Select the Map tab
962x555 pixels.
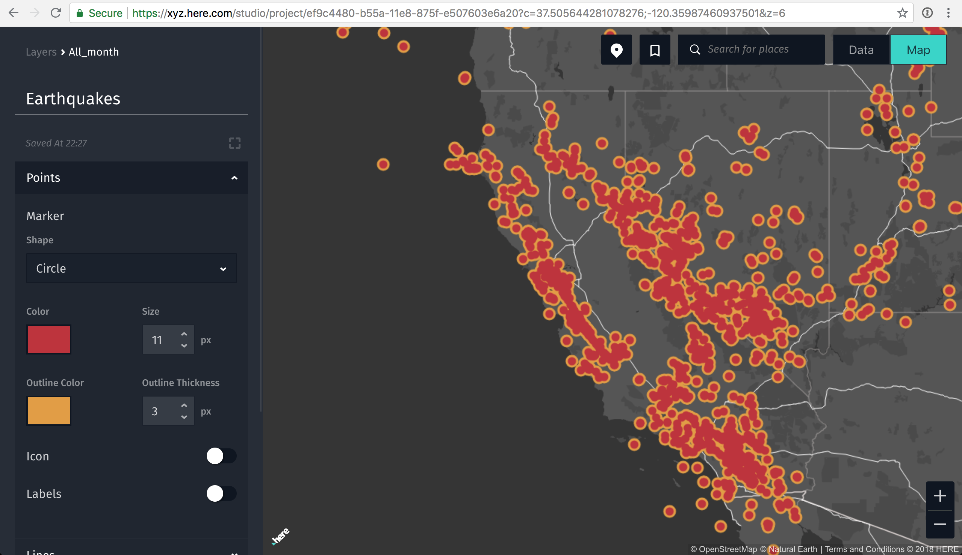[x=918, y=50]
